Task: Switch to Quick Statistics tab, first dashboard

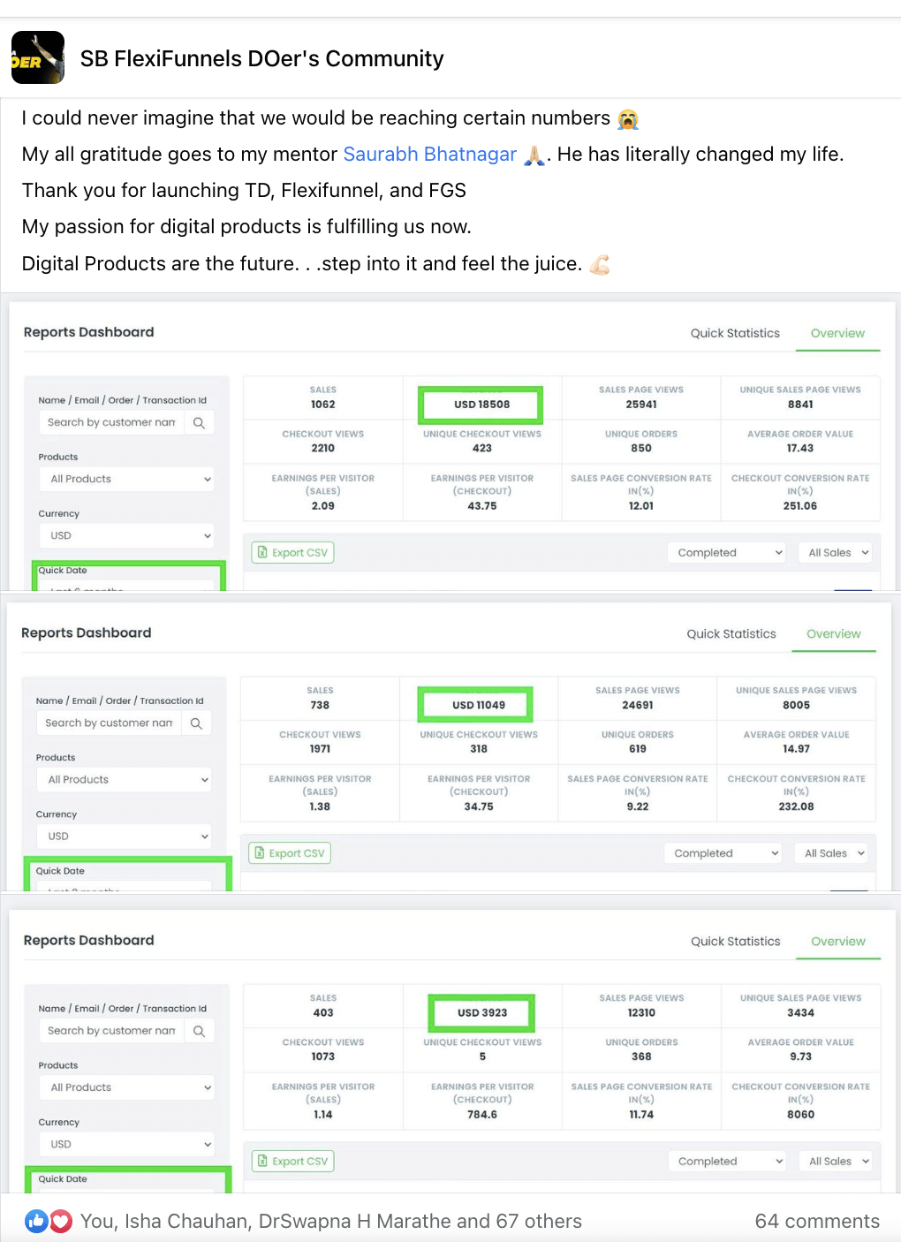Action: (735, 333)
